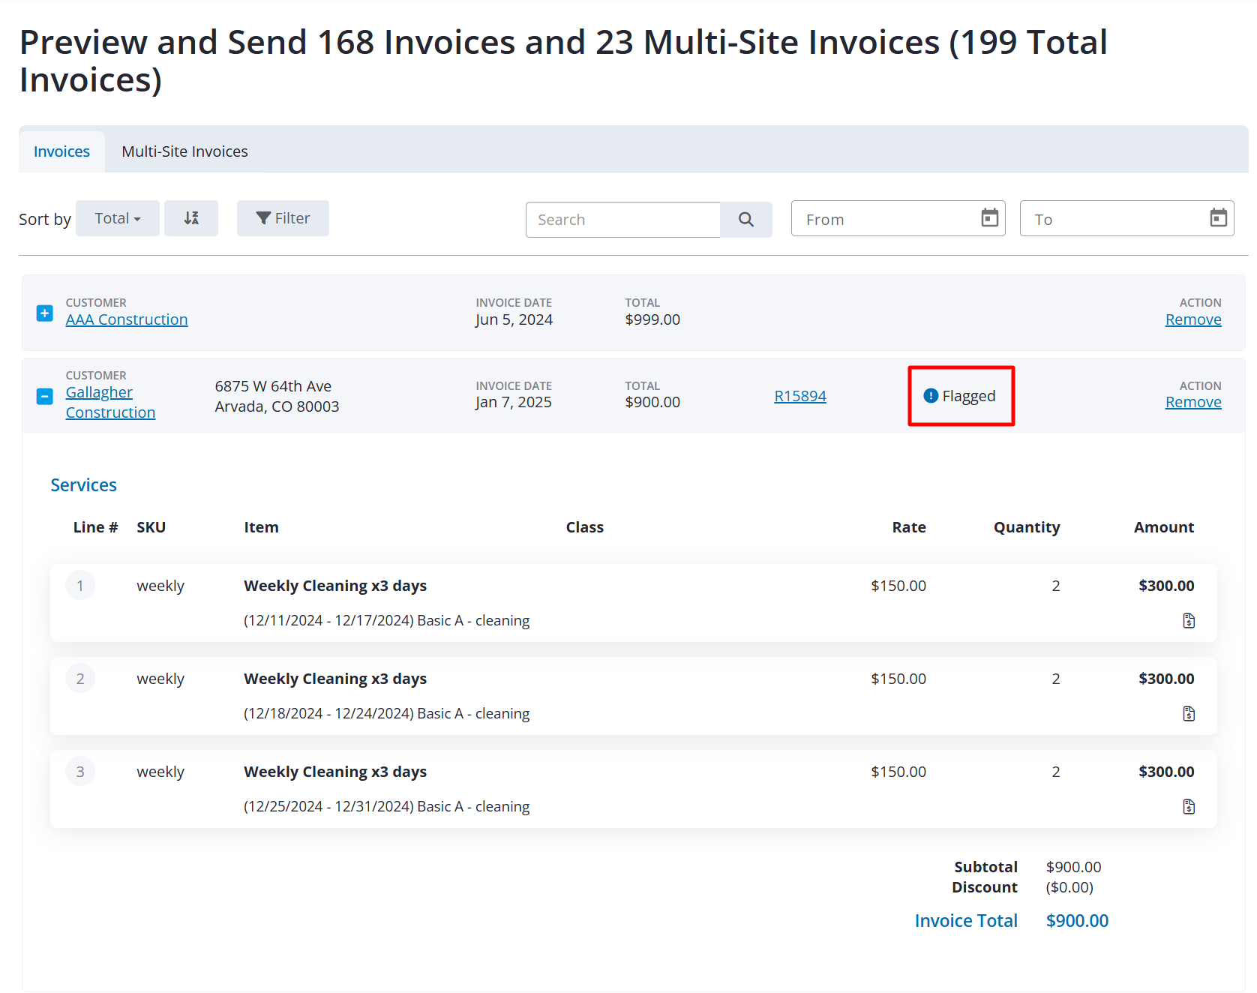This screenshot has height=993, width=1257.
Task: Click the Class column header
Action: click(x=585, y=527)
